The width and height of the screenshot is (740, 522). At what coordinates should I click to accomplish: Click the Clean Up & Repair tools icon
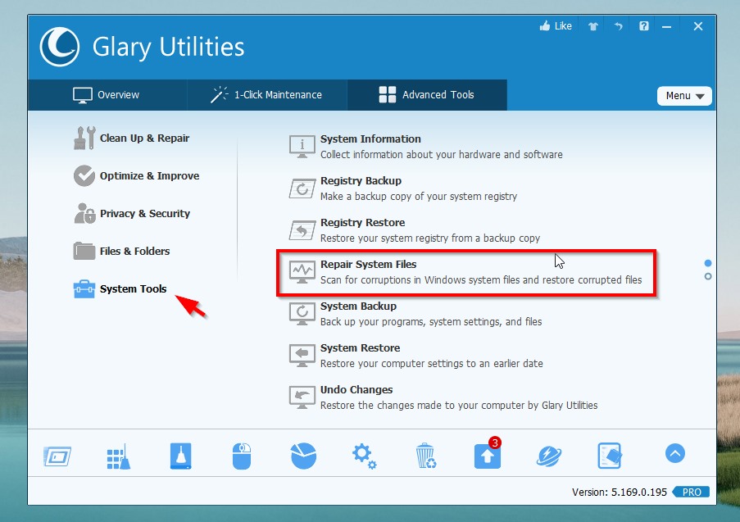pos(84,138)
